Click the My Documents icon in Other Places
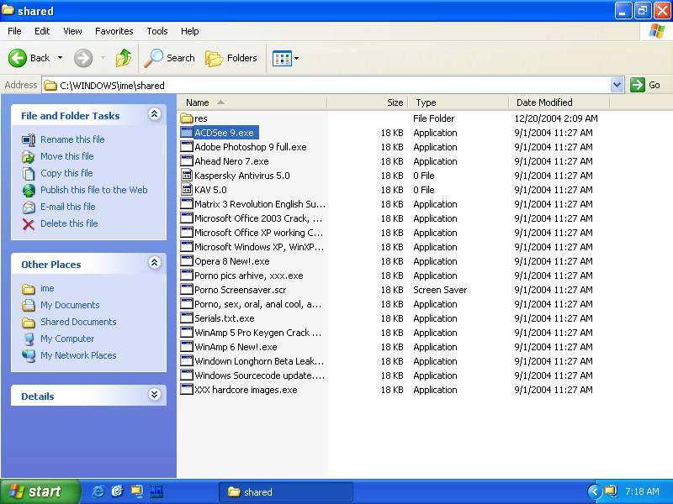673x504 pixels. pyautogui.click(x=29, y=305)
